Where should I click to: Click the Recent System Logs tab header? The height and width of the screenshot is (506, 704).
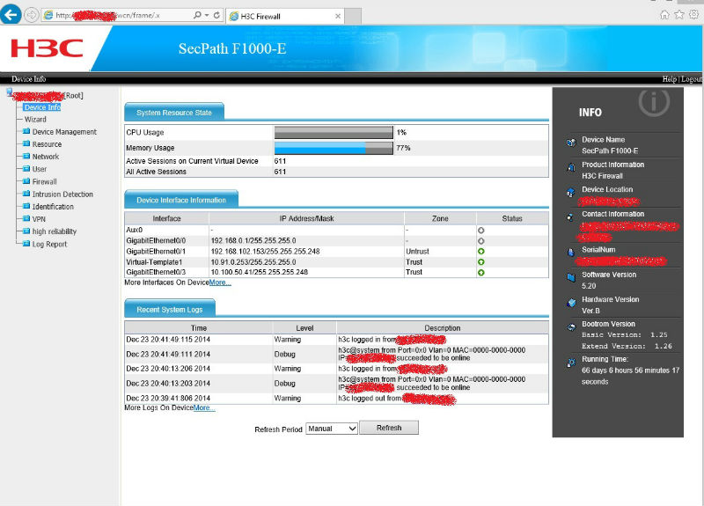[169, 310]
